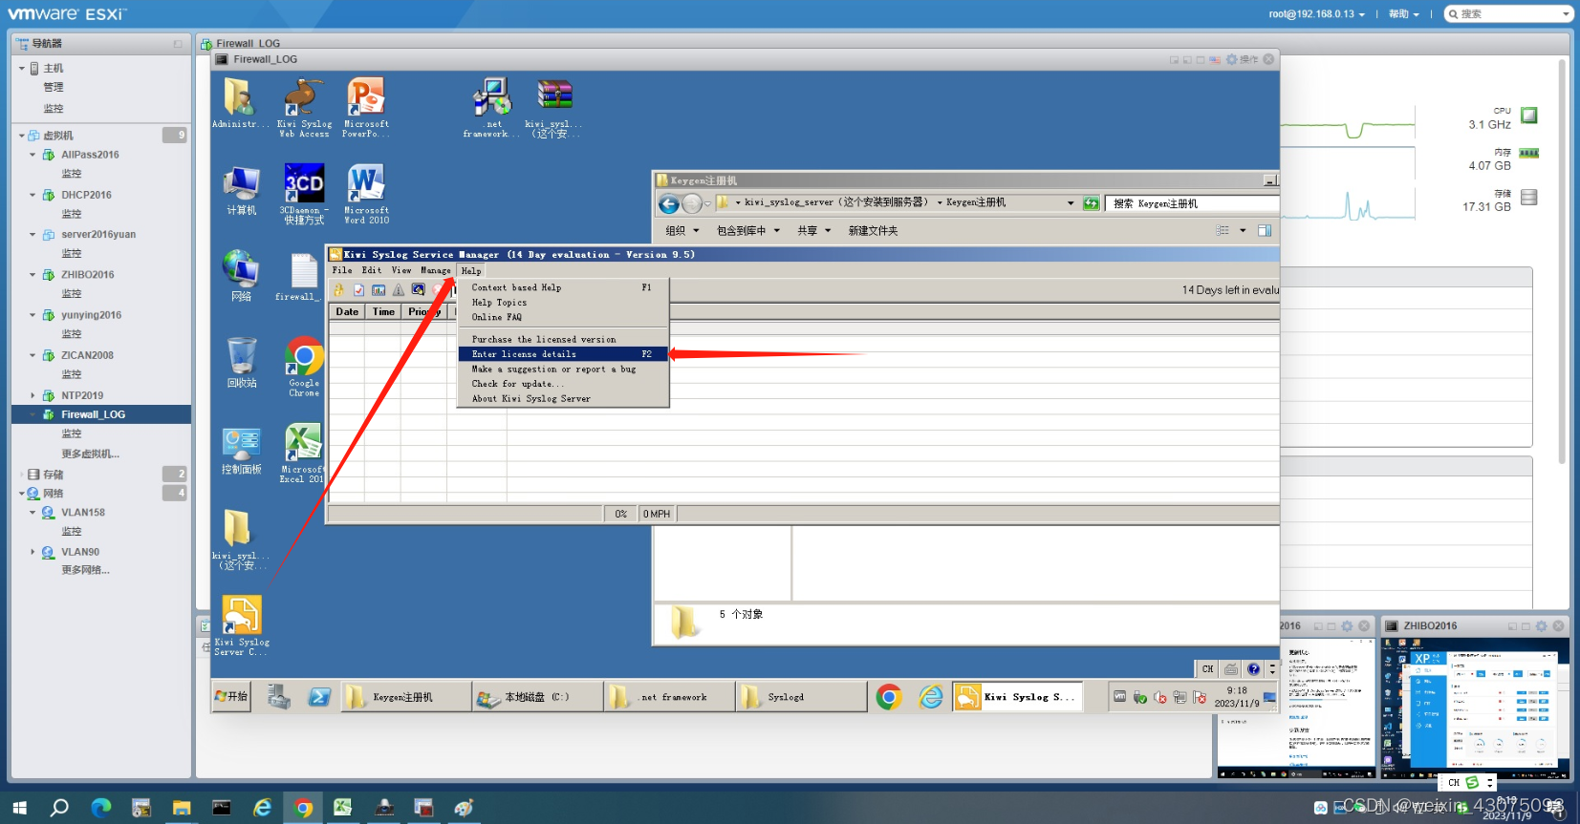Open the Edit menu in Kiwi Syslog Manager
1580x824 pixels.
point(372,270)
